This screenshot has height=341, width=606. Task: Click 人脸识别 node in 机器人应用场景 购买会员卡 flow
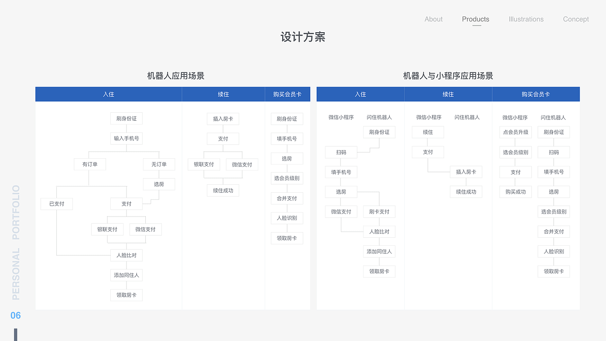point(287,218)
